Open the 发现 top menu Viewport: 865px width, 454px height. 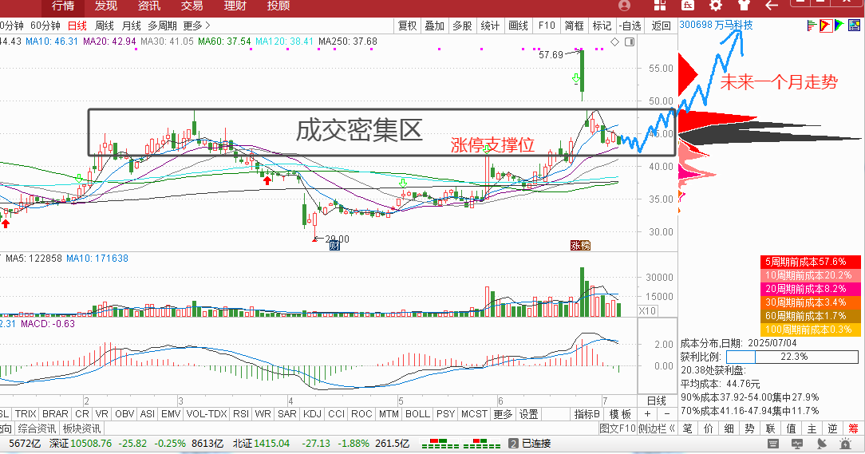point(106,6)
